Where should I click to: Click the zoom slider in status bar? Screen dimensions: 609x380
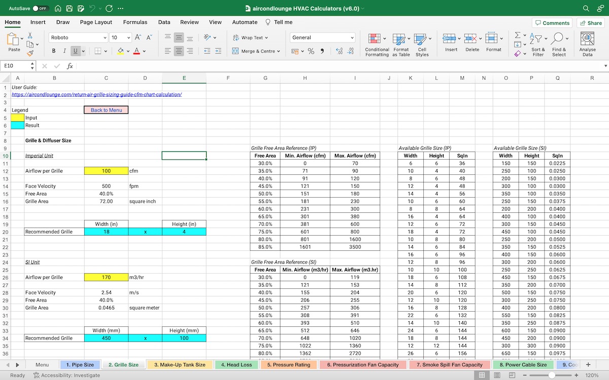(551, 375)
